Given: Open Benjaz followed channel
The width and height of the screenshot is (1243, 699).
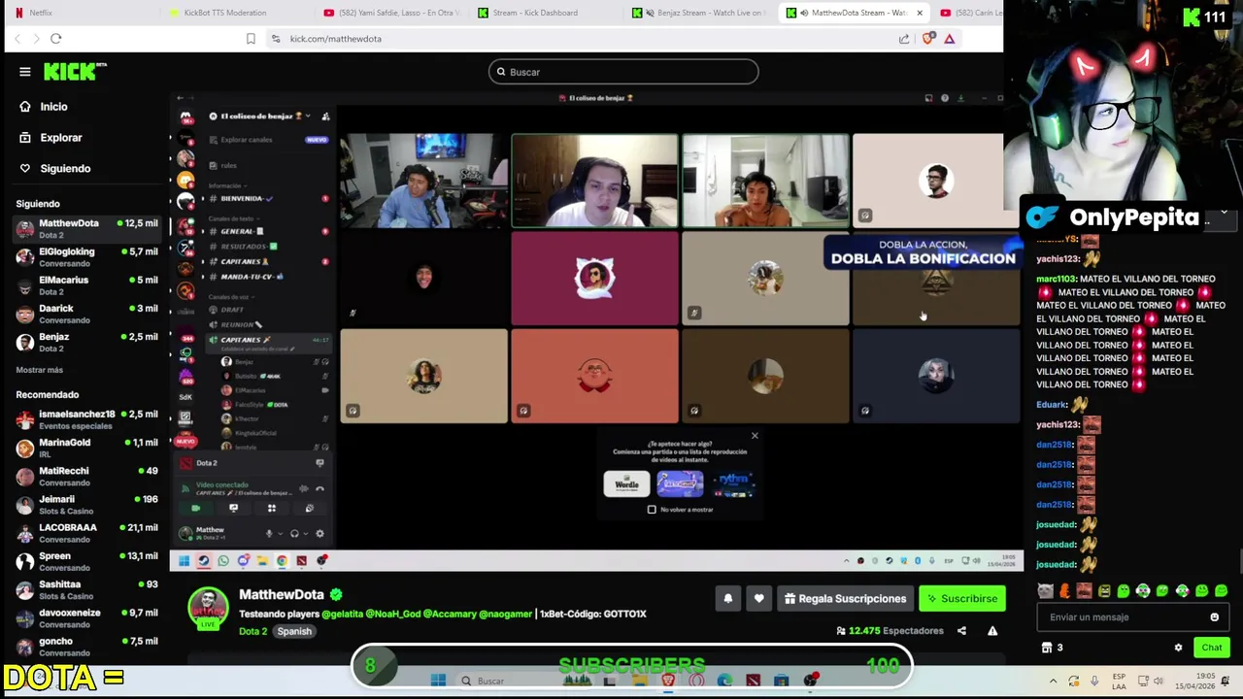Looking at the screenshot, I should (x=85, y=342).
